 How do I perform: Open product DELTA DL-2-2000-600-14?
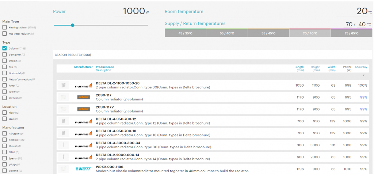click(118, 155)
